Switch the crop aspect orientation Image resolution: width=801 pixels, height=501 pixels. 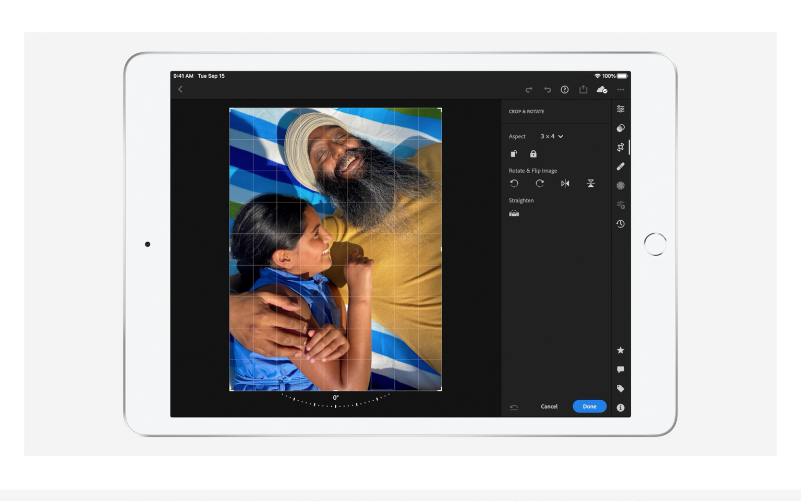click(x=514, y=154)
